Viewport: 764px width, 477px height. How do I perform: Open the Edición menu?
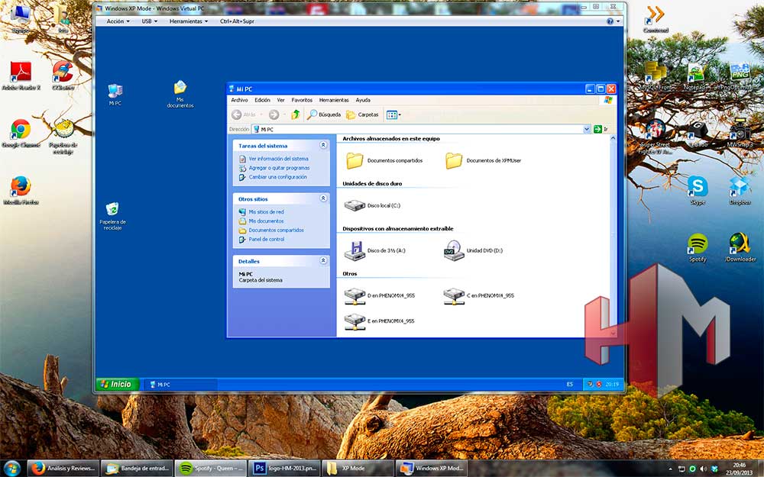coord(262,100)
